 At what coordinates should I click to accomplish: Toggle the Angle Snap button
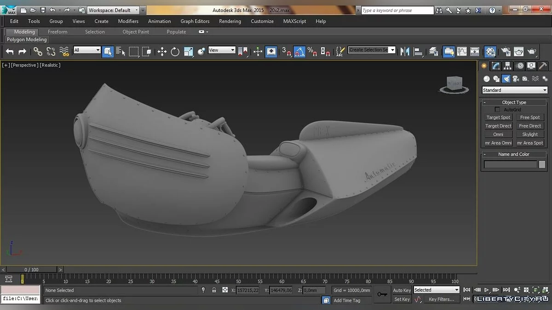coord(299,51)
